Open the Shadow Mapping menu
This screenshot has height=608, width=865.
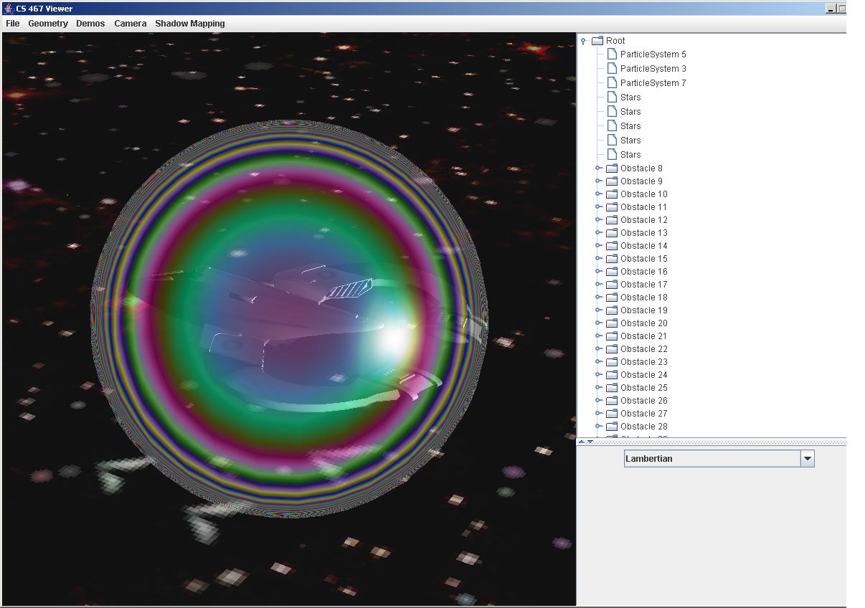click(x=190, y=24)
